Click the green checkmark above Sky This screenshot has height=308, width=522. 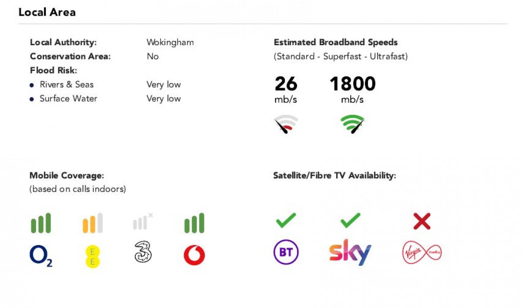coord(350,220)
